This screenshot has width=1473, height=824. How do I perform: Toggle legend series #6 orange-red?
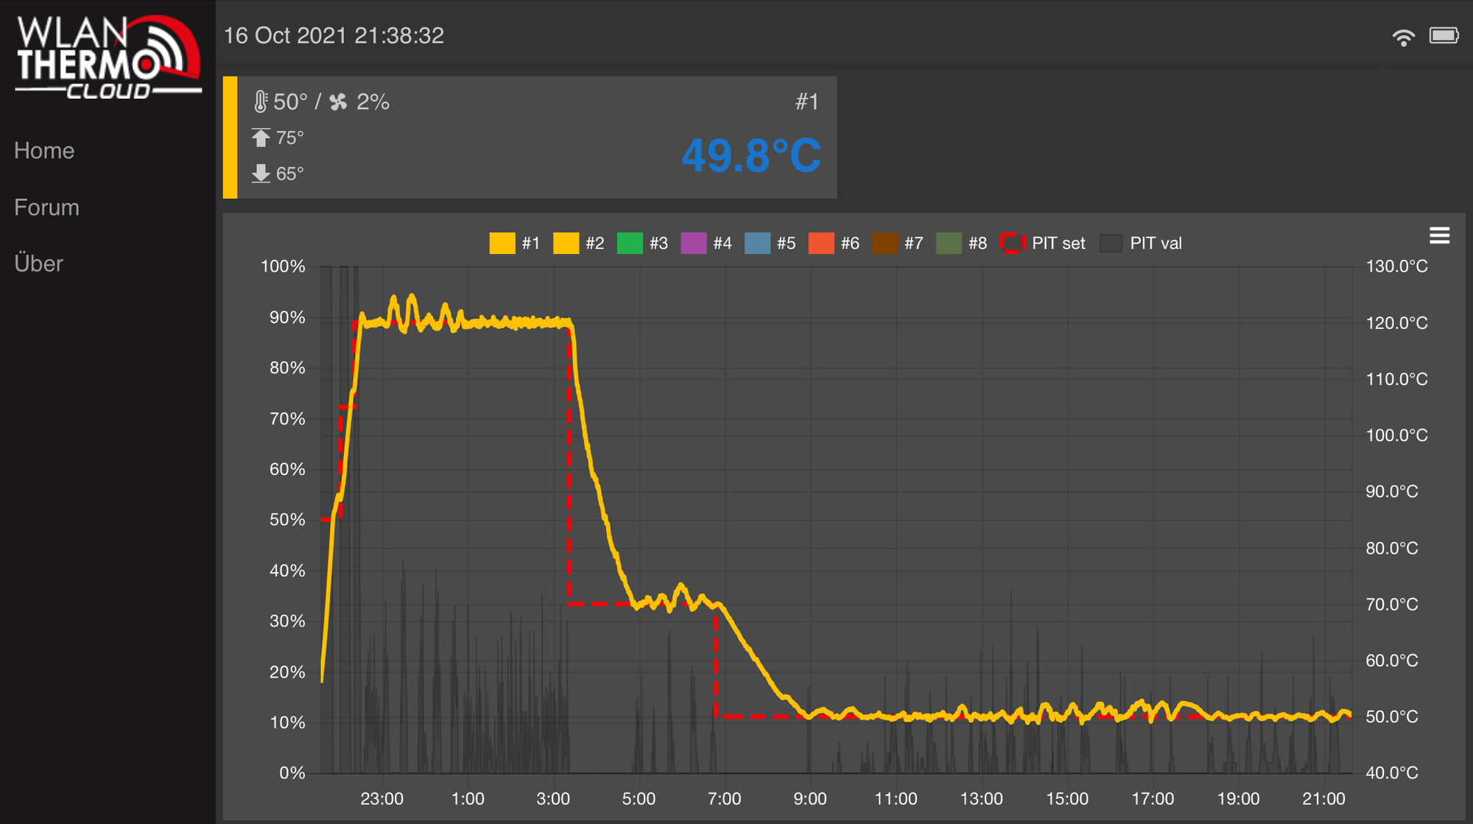click(x=834, y=244)
